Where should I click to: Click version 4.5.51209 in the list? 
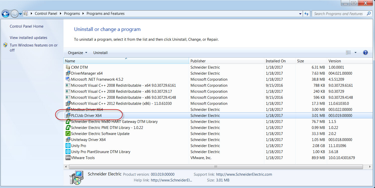coord(336,79)
